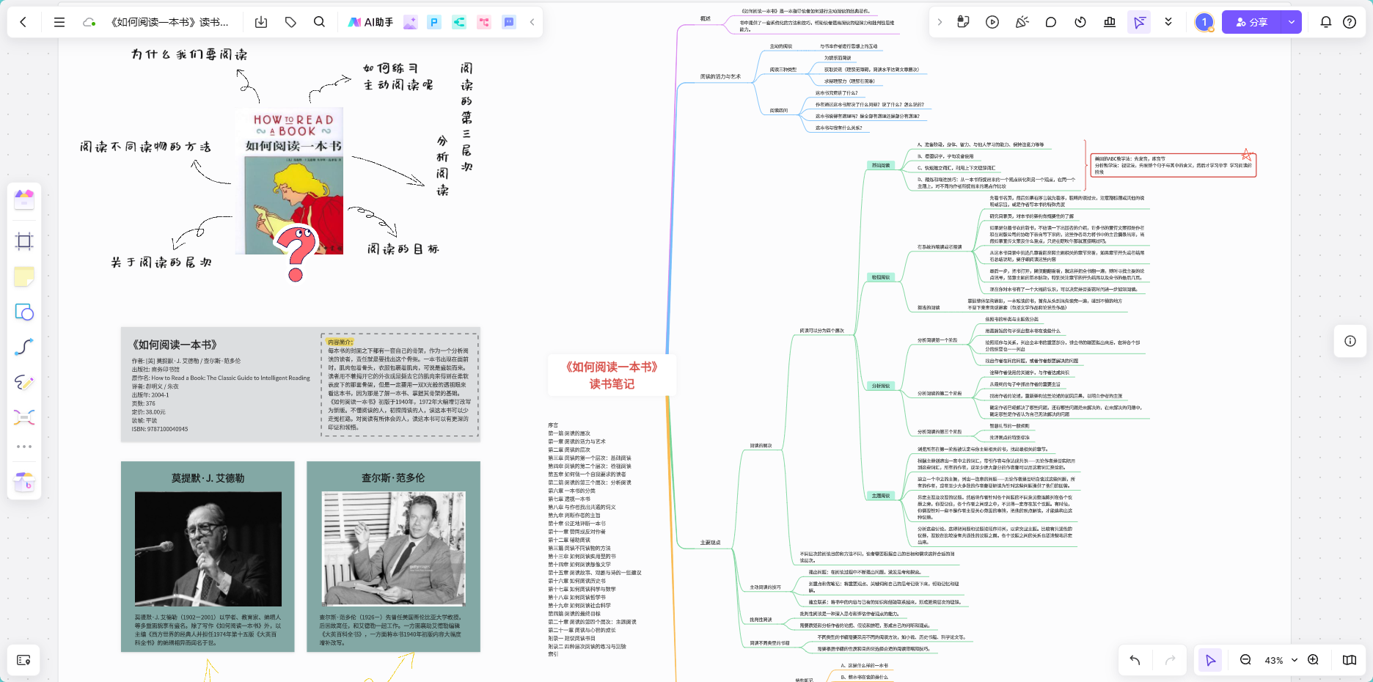This screenshot has width=1373, height=682.
Task: Click the 内容简介 highlighted heading
Action: coord(340,342)
